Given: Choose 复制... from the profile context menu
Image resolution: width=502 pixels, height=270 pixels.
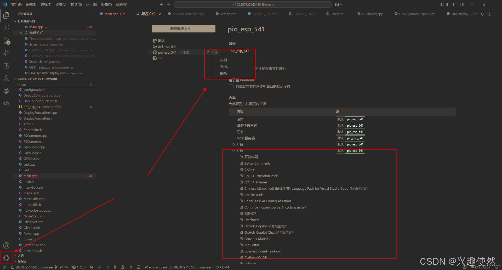Looking at the screenshot, I should tap(225, 60).
